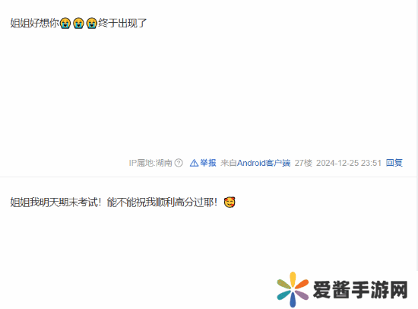The height and width of the screenshot is (309, 418).
Task: Click the first crying emoji in top comment
Action: pos(65,24)
